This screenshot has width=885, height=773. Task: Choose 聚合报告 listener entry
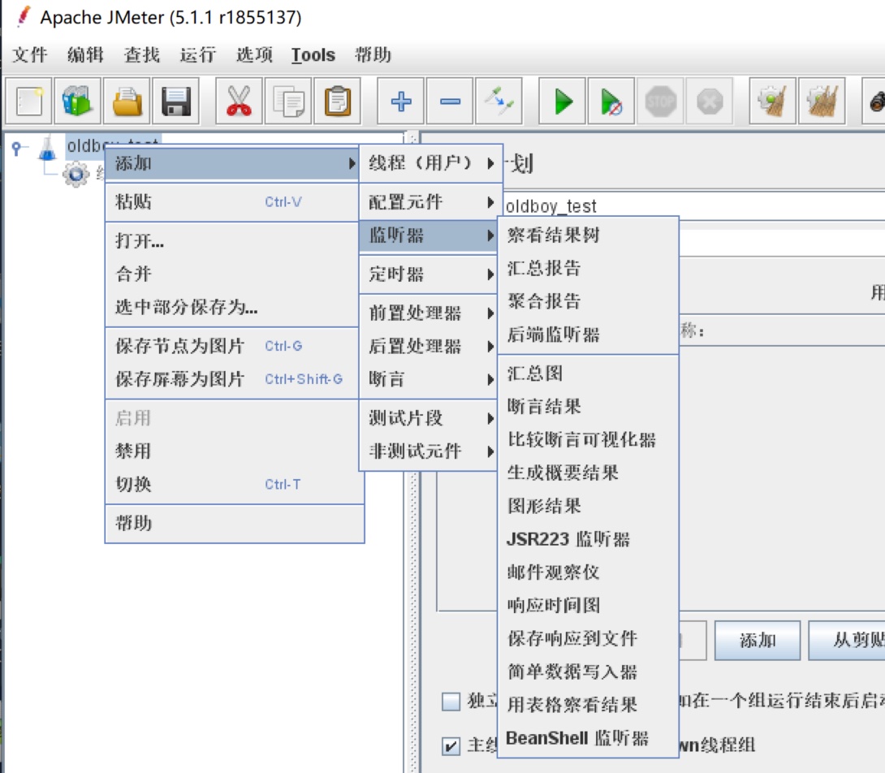544,301
